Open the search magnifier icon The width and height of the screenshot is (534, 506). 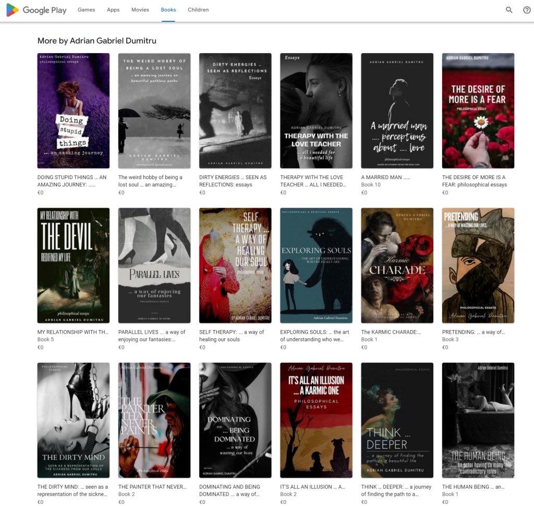(509, 10)
